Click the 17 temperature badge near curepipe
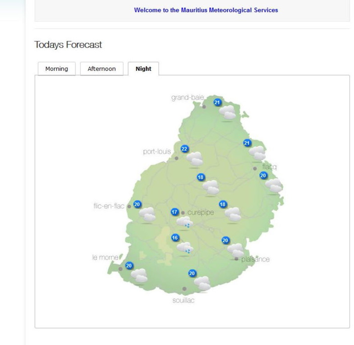 click(175, 212)
